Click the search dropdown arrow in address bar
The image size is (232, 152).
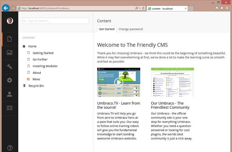(x=140, y=8)
